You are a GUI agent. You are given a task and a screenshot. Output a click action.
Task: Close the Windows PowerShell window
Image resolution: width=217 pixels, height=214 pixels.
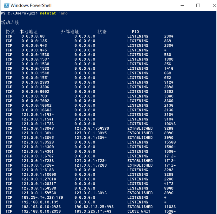pyautogui.click(x=214, y=6)
